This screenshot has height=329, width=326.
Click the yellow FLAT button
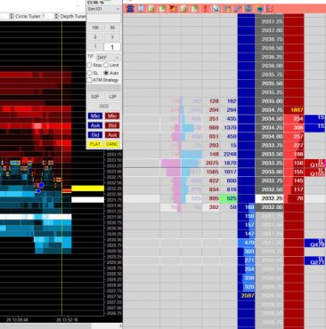pos(95,144)
